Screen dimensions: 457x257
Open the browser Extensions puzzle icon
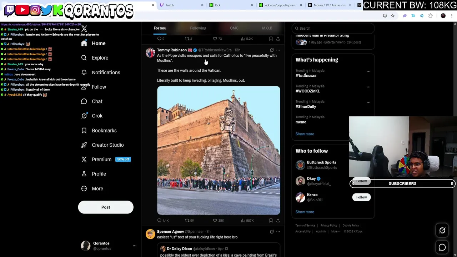430,16
